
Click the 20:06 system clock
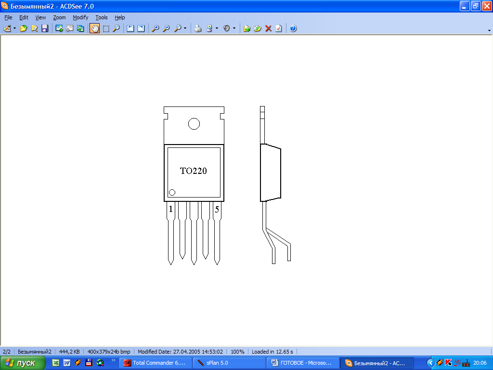(x=480, y=363)
